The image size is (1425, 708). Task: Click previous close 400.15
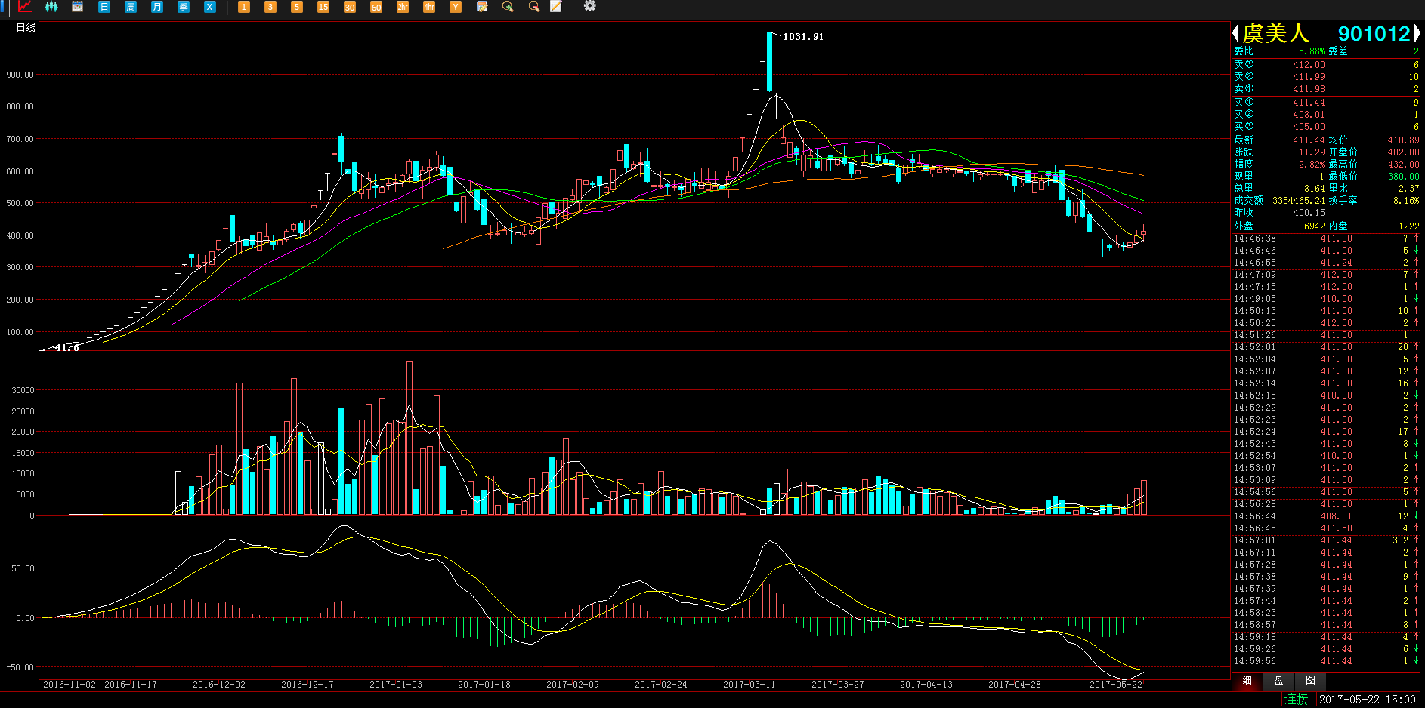point(1309,213)
